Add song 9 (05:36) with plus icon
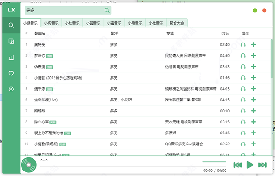This screenshot has width=275, height=176. click(x=253, y=133)
